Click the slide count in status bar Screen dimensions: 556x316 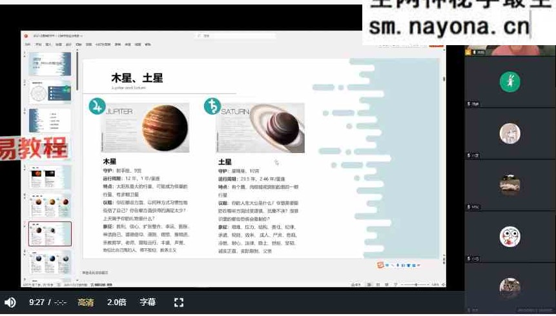38,284
